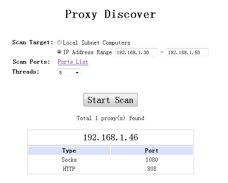Click the Port column header
Screen dimensions: 228x183
pyautogui.click(x=151, y=151)
